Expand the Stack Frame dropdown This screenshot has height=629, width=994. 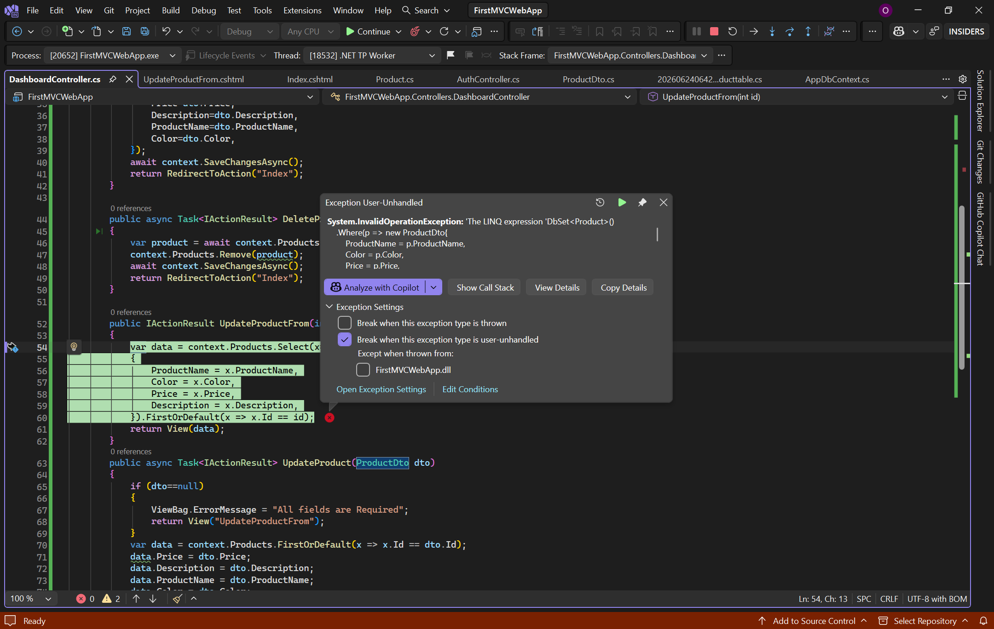click(x=630, y=55)
